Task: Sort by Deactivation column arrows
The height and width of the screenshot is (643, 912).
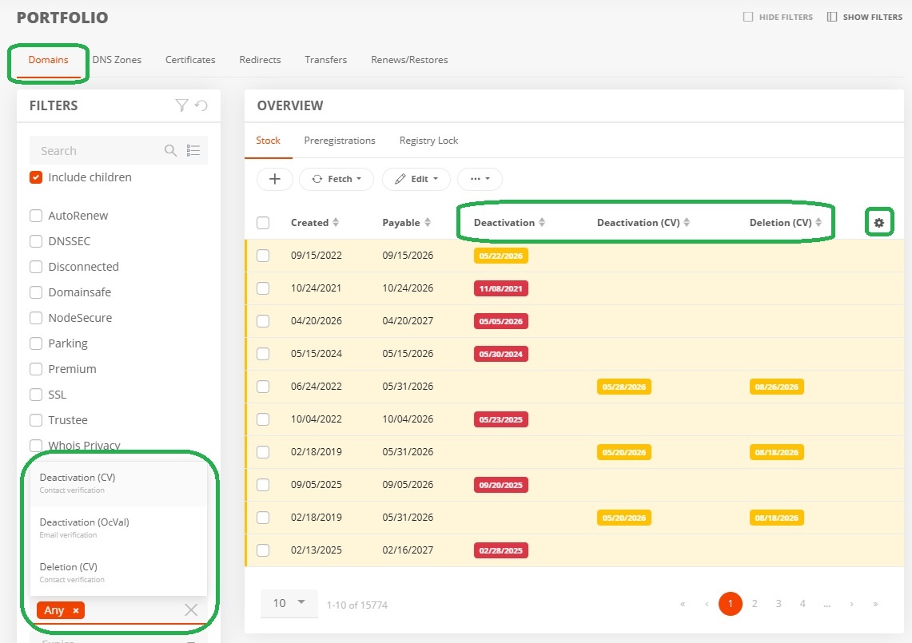Action: [x=541, y=223]
